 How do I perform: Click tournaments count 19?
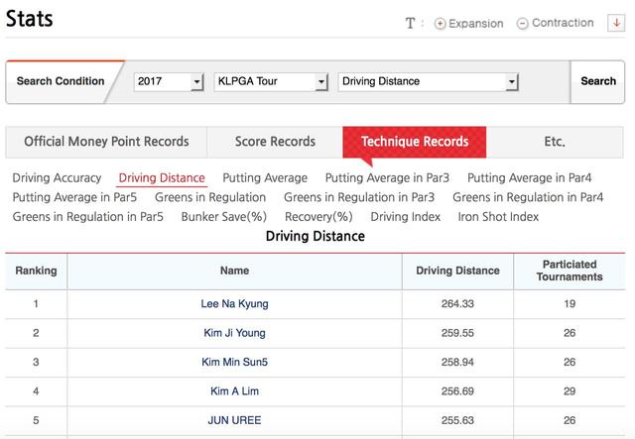tap(570, 304)
